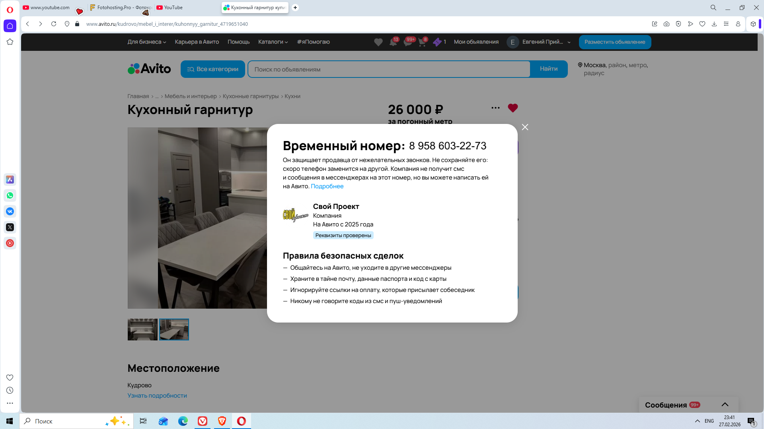The width and height of the screenshot is (764, 429).
Task: Open WhatsApp in Opera sidebar
Action: (x=10, y=195)
